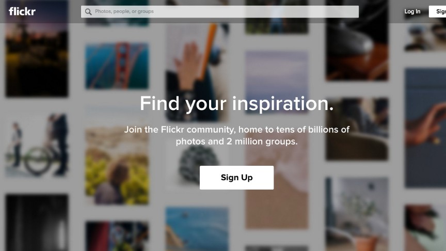Select the night cityscape photo thumbnail

(37, 49)
